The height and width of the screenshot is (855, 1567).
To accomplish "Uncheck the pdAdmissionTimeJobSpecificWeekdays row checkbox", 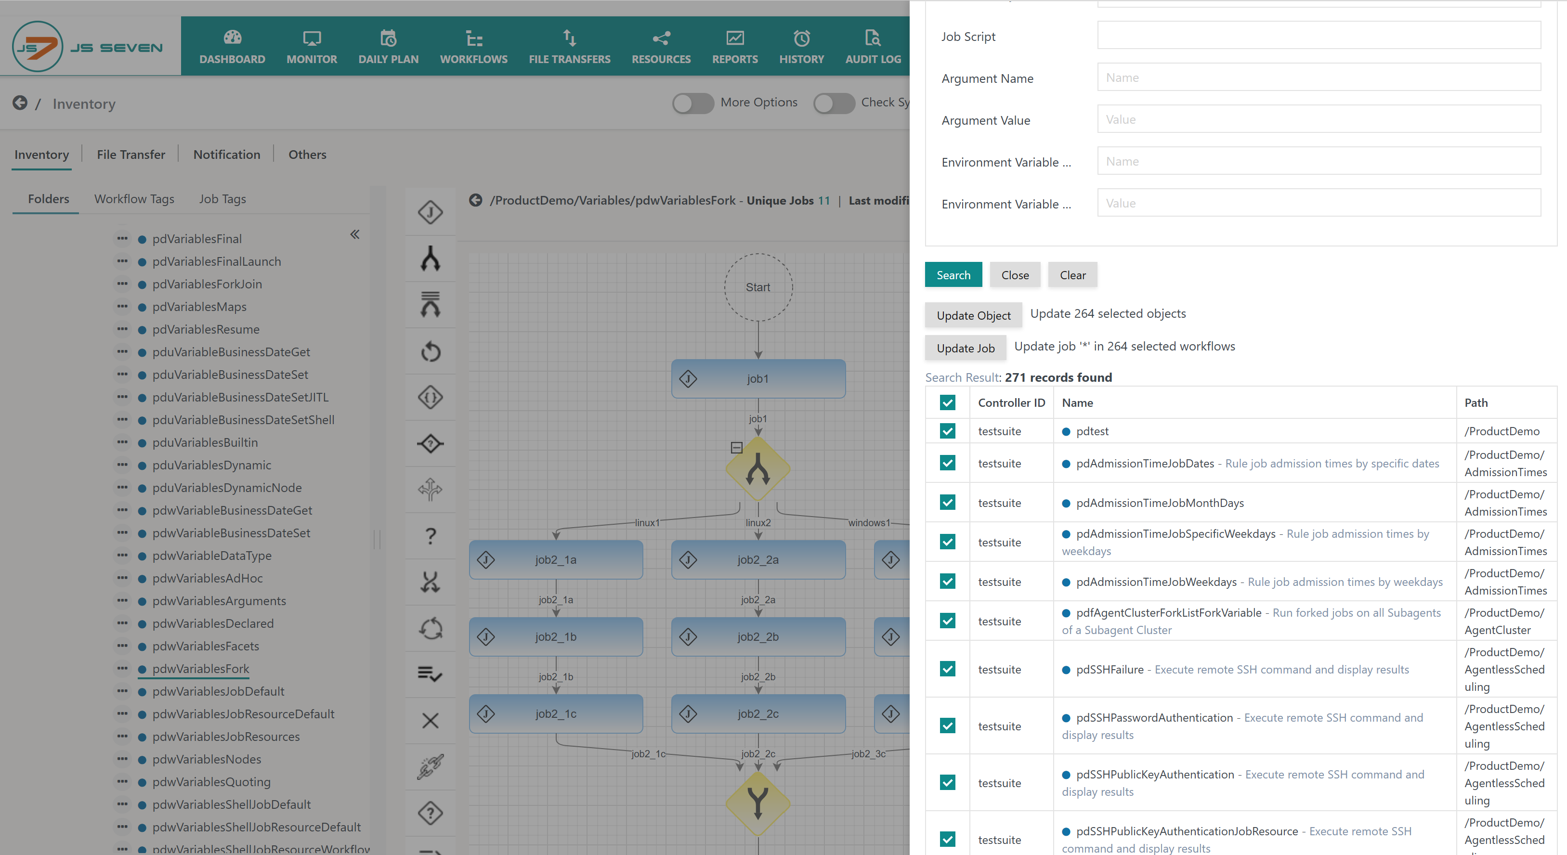I will point(947,542).
